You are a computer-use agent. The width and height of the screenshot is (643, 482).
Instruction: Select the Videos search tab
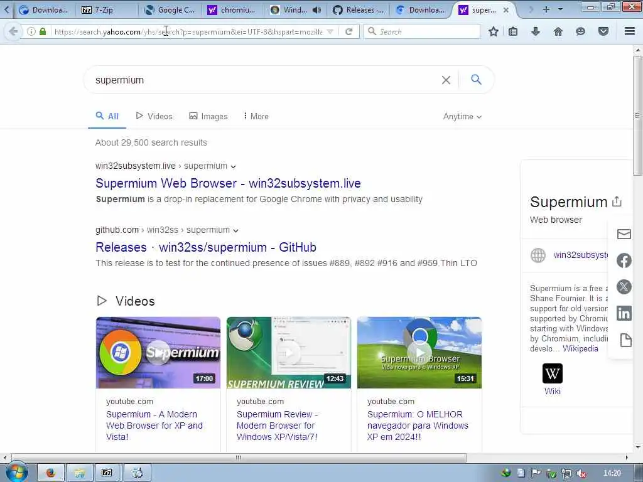coord(154,116)
